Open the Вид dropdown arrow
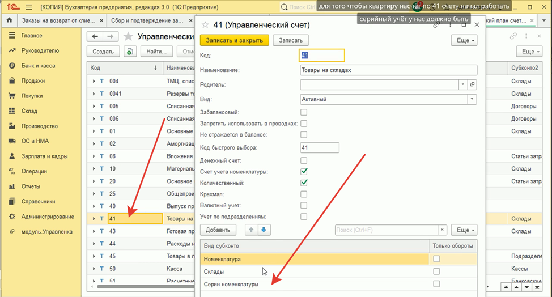 (x=472, y=99)
